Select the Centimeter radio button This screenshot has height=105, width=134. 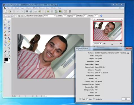94,99
